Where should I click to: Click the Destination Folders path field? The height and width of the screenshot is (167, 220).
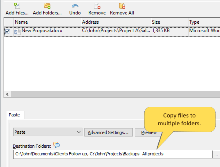(x=113, y=154)
